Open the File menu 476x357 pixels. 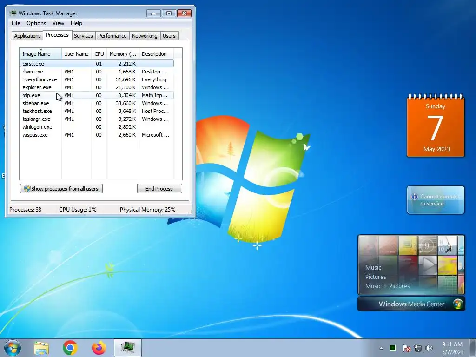point(16,23)
